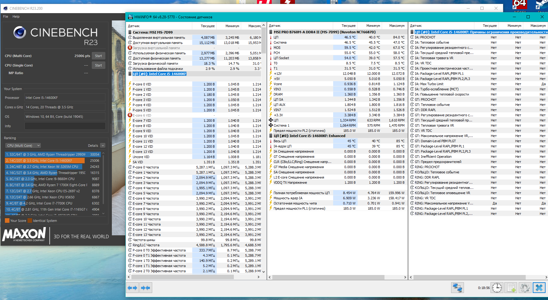Image resolution: width=548 pixels, height=300 pixels.
Task: Click the Info input field in Cinebench
Action: tap(65, 126)
